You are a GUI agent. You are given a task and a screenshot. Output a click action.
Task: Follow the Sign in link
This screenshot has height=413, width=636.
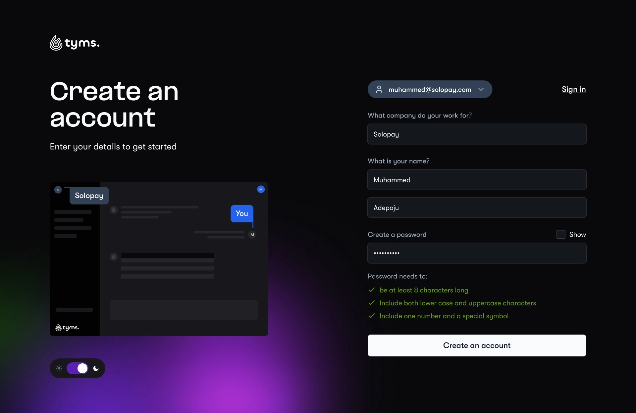pyautogui.click(x=573, y=89)
